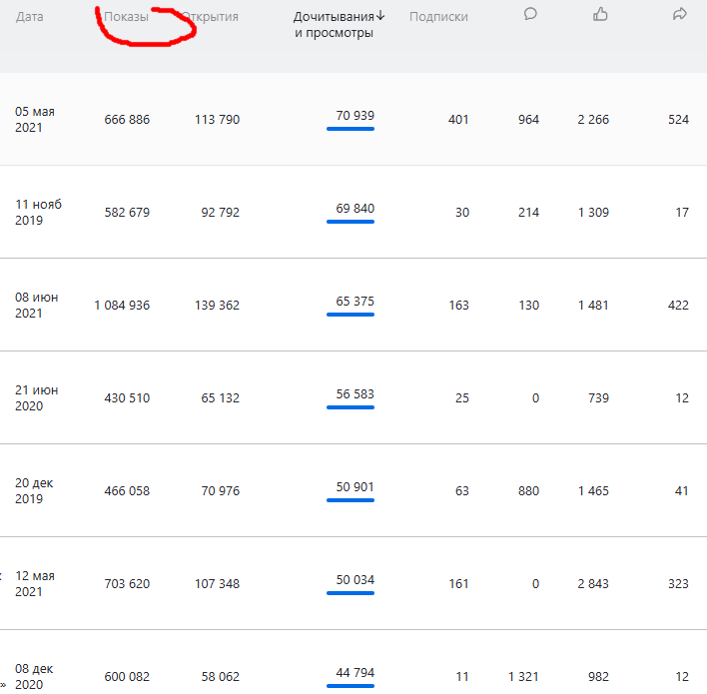Click the comments speech bubble column icon
This screenshot has width=707, height=694.
pyautogui.click(x=530, y=14)
